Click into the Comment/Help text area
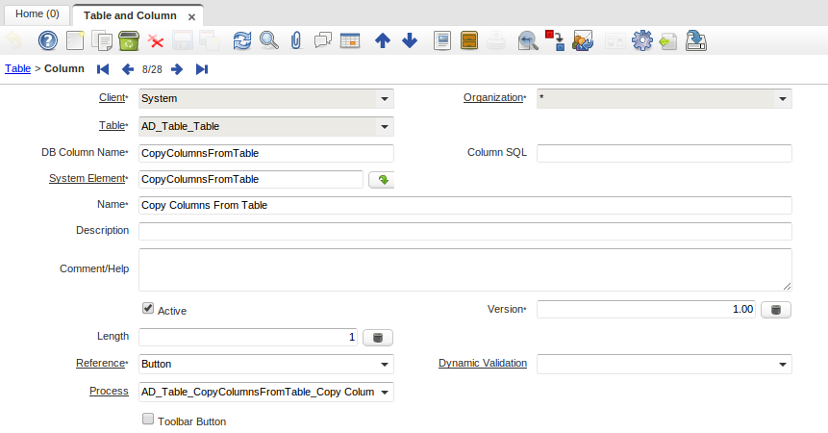 [x=465, y=269]
